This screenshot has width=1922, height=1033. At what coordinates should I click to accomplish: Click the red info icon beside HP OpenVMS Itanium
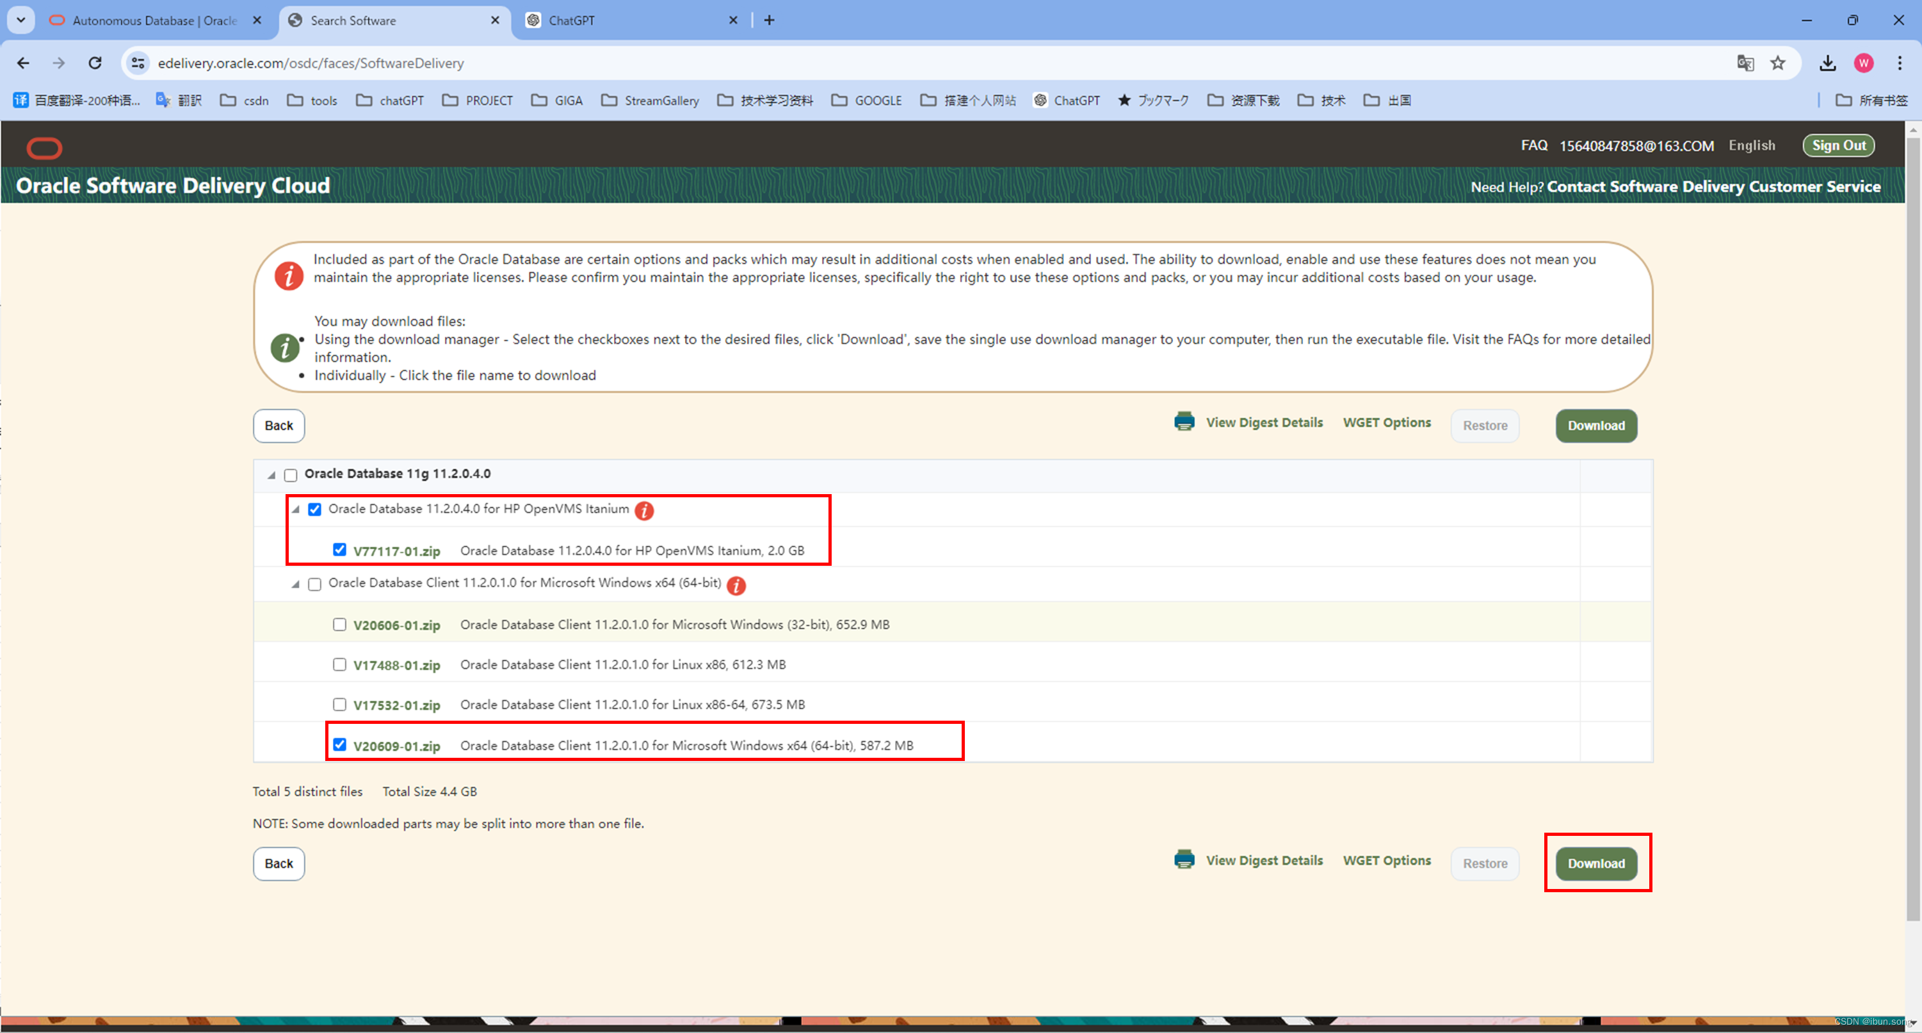(x=644, y=510)
